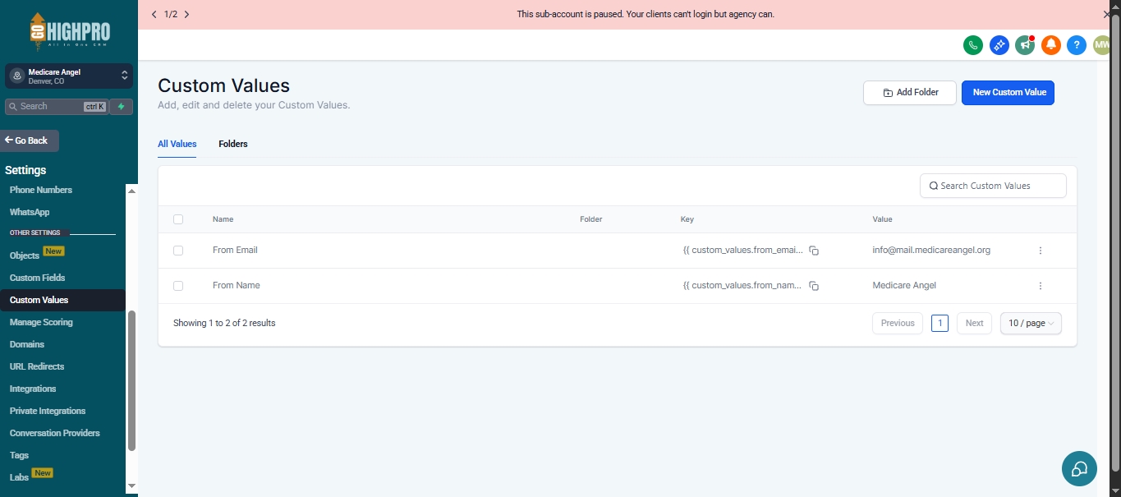Go to previous banner notification arrow

(x=154, y=14)
